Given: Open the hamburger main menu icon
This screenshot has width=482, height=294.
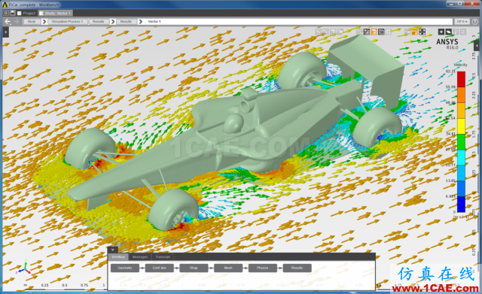Looking at the screenshot, I should click(x=5, y=13).
